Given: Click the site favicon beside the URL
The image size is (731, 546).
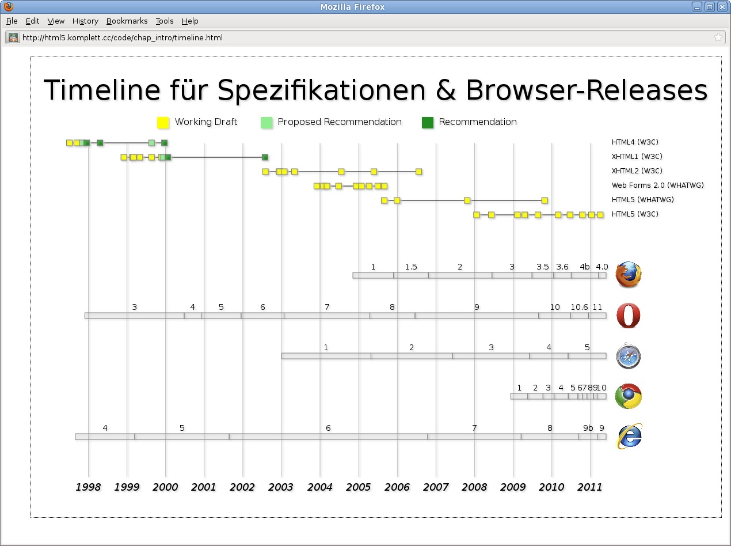Looking at the screenshot, I should 13,37.
